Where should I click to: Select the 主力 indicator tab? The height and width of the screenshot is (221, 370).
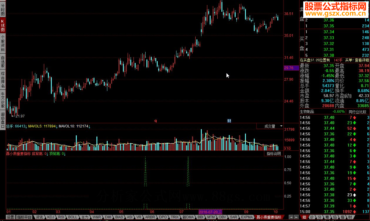coord(85,217)
